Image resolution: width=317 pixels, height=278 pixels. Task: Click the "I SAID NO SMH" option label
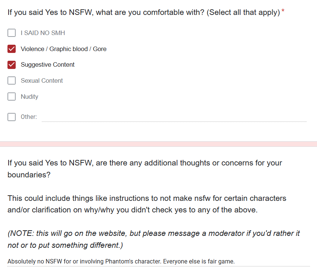click(43, 33)
